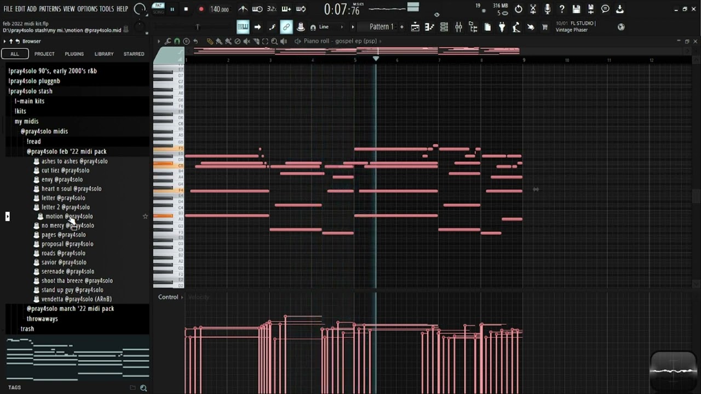Expand the !pray4solo pluggnb folder
Viewport: 701px width, 394px height.
(x=34, y=81)
